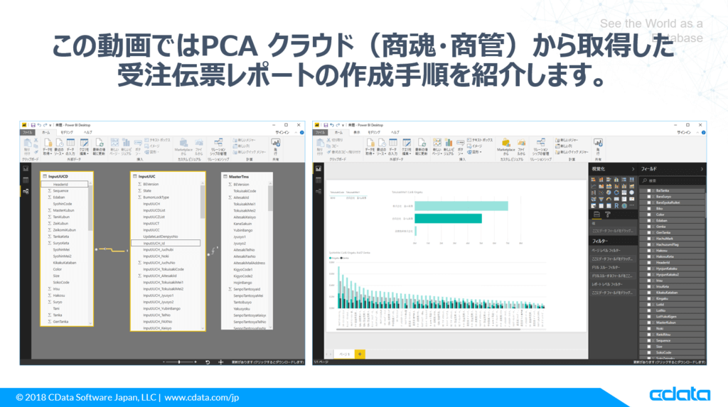The width and height of the screenshot is (728, 407).
Task: Enable the Kingaku field checkbox
Action: [649, 298]
